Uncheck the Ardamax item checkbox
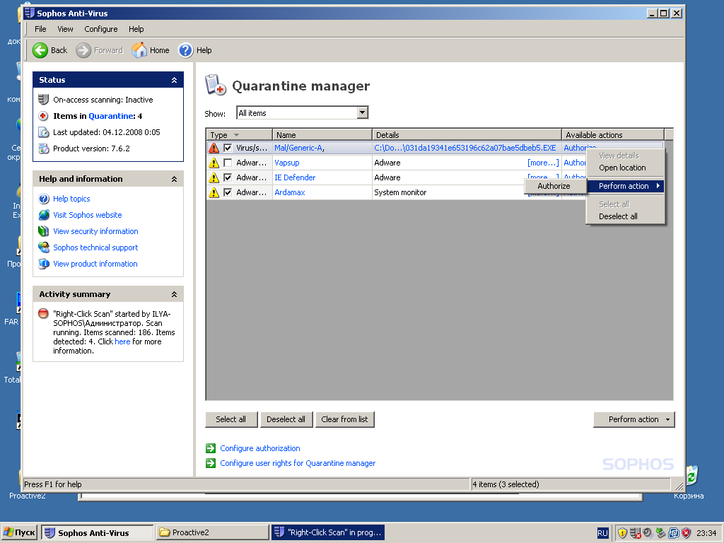 [x=228, y=192]
